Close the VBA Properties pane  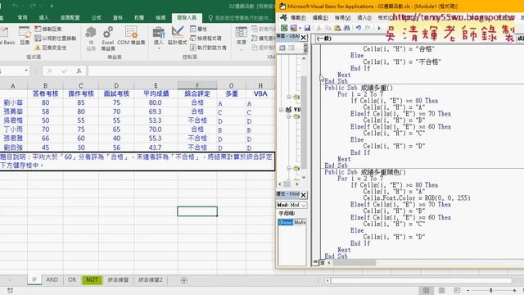pyautogui.click(x=304, y=195)
